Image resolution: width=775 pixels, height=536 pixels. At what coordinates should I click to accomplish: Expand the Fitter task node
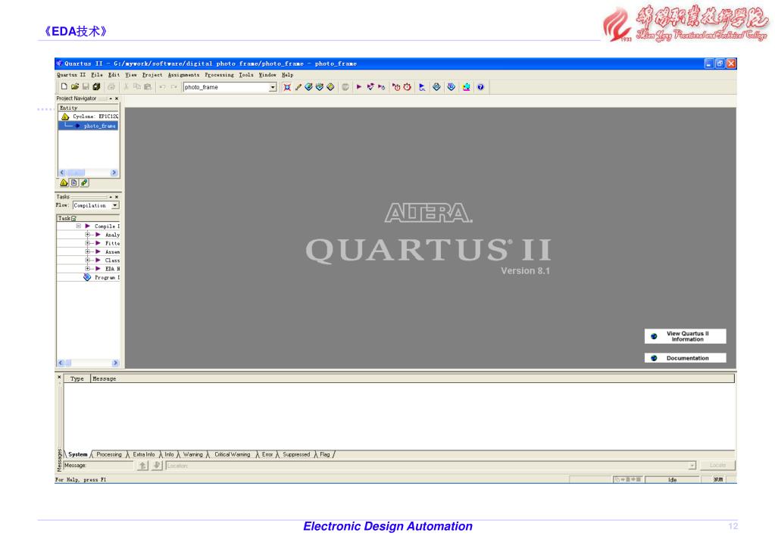(x=87, y=244)
